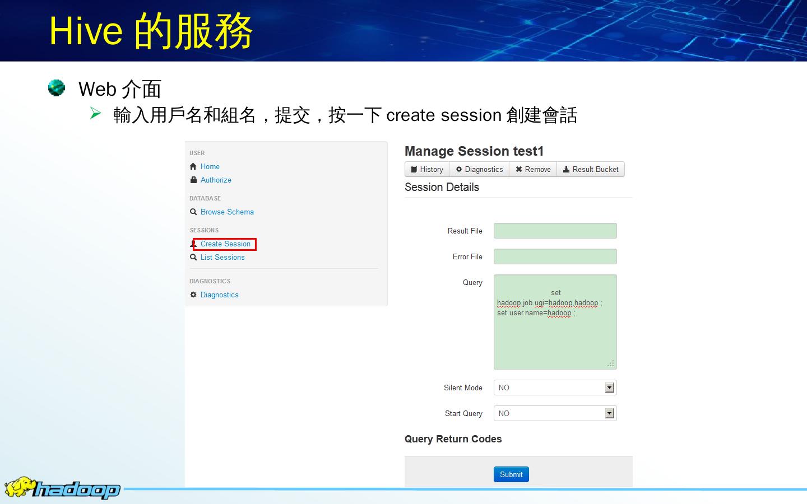
Task: Click the Create Session user icon
Action: pyautogui.click(x=193, y=244)
